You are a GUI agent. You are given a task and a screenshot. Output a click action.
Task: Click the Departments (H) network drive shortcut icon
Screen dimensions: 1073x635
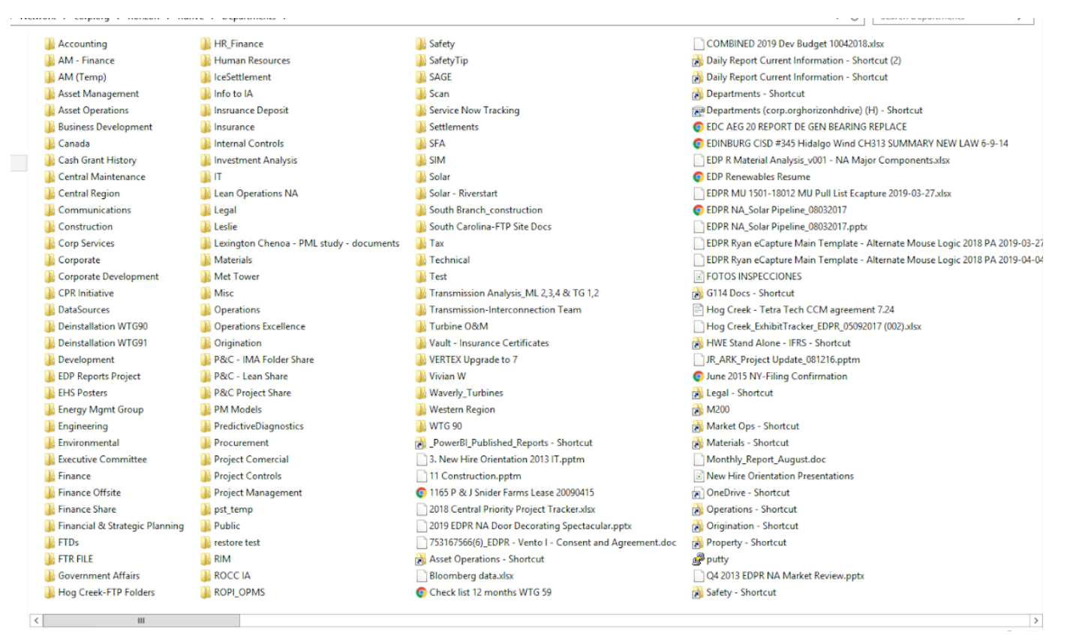(x=698, y=110)
